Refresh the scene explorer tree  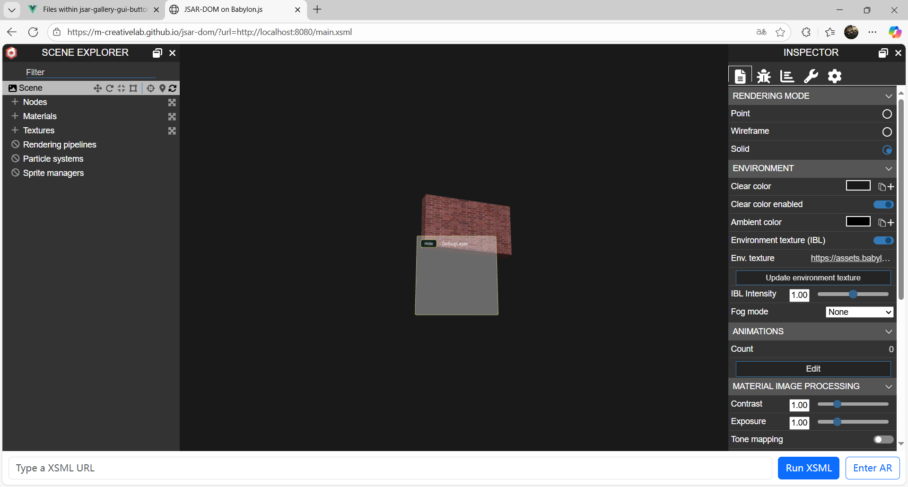point(173,88)
